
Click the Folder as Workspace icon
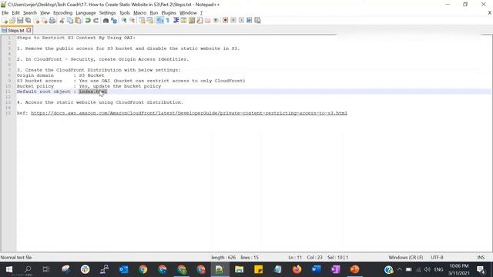(x=207, y=21)
